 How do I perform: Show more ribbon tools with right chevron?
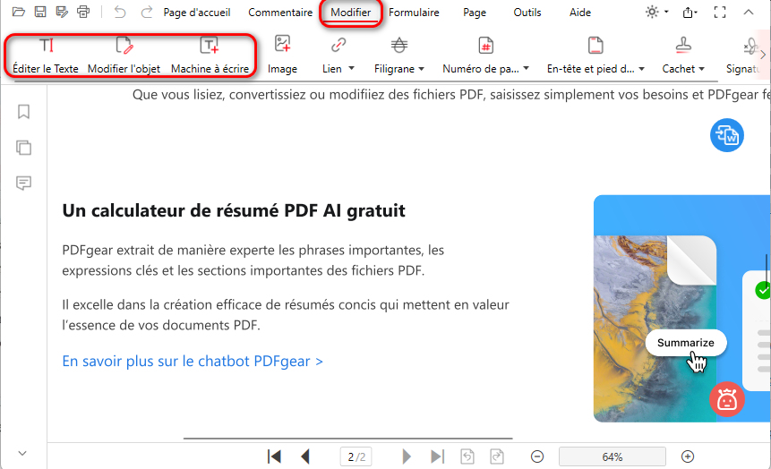point(763,55)
